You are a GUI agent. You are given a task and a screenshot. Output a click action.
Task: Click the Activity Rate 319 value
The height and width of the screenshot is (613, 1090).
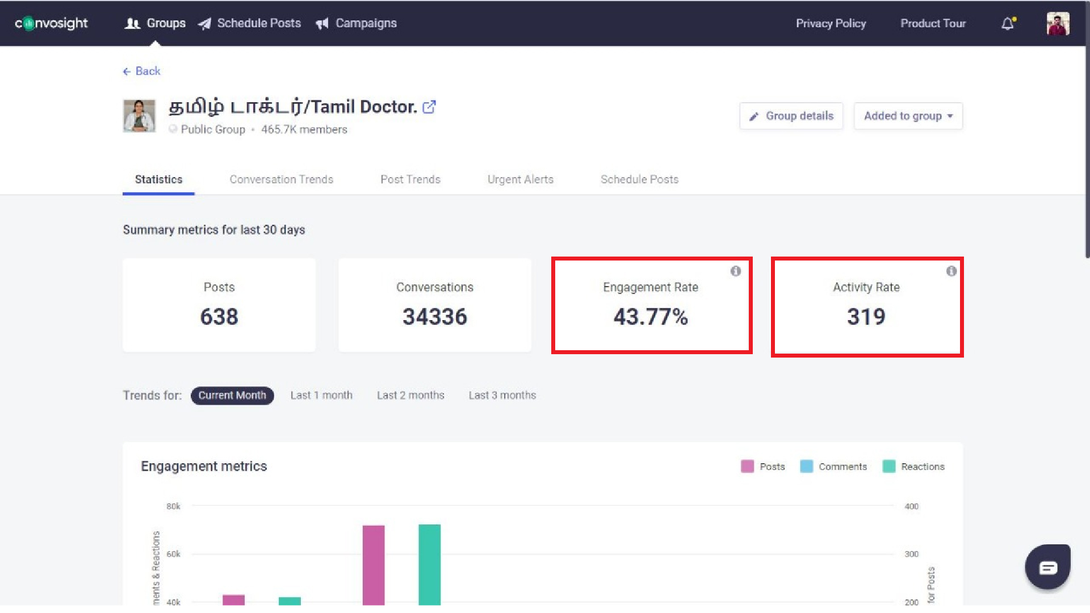pyautogui.click(x=866, y=317)
